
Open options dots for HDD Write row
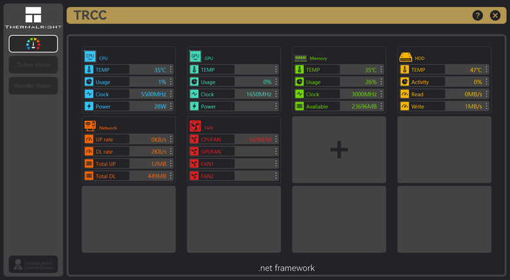click(x=486, y=106)
